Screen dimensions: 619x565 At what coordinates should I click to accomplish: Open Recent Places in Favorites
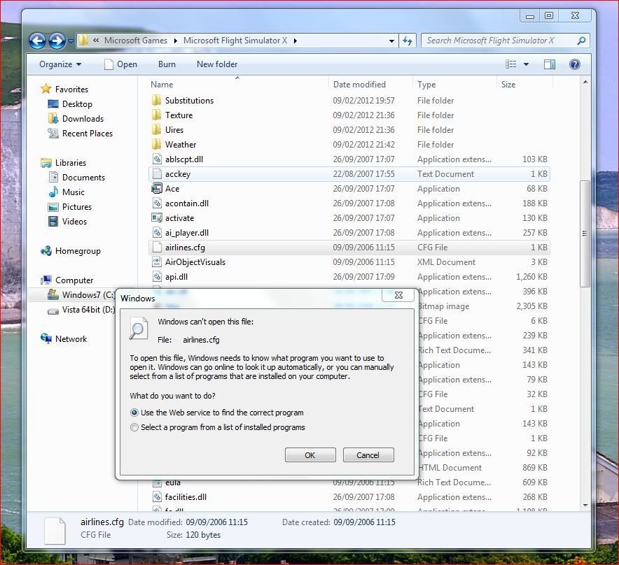[x=80, y=134]
